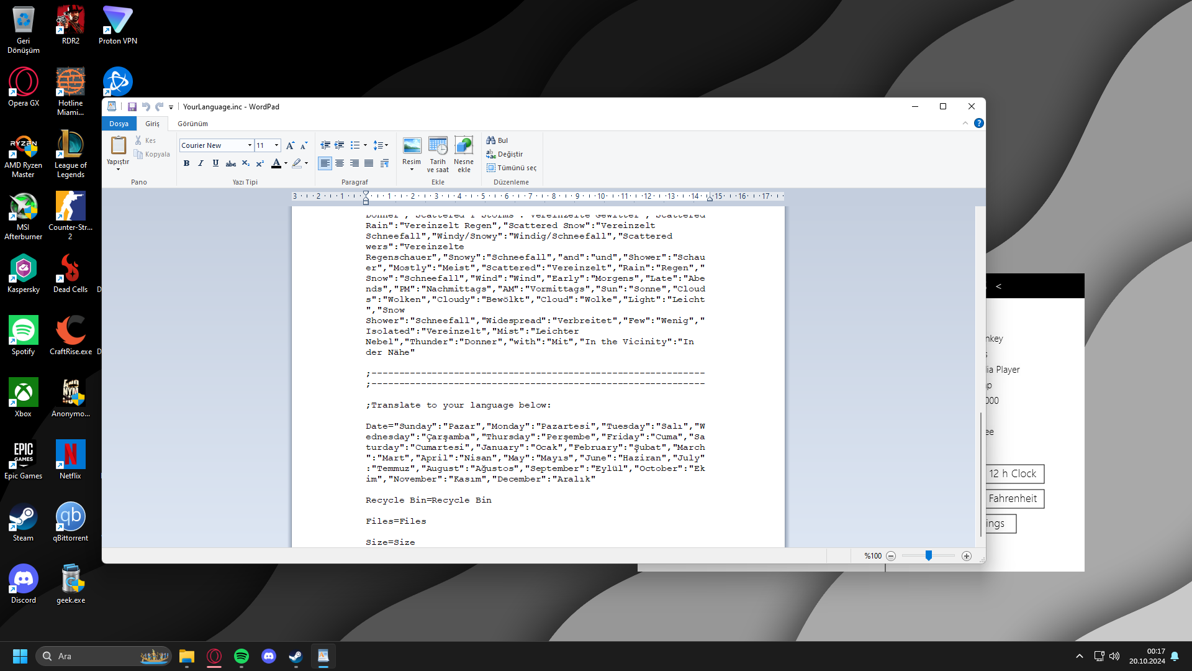The height and width of the screenshot is (671, 1192).
Task: Center align the paragraph text
Action: (340, 163)
